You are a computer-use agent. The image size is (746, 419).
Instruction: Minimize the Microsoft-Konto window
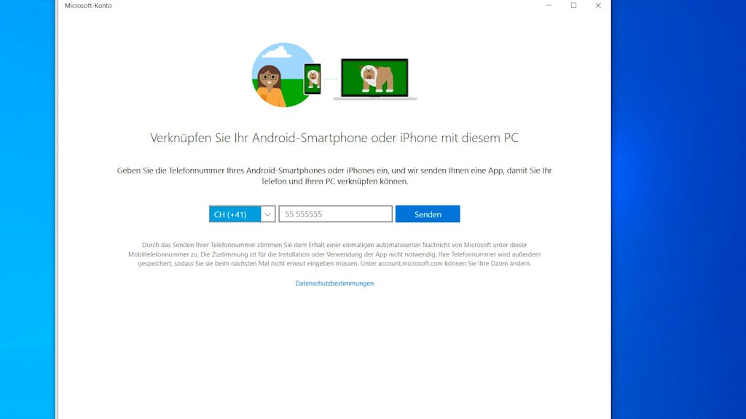click(x=549, y=6)
